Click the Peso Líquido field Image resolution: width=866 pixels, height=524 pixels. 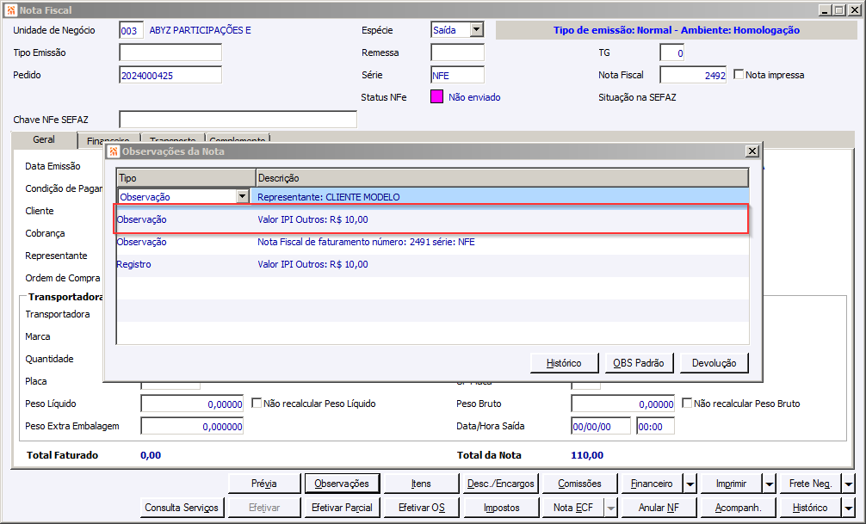(192, 404)
